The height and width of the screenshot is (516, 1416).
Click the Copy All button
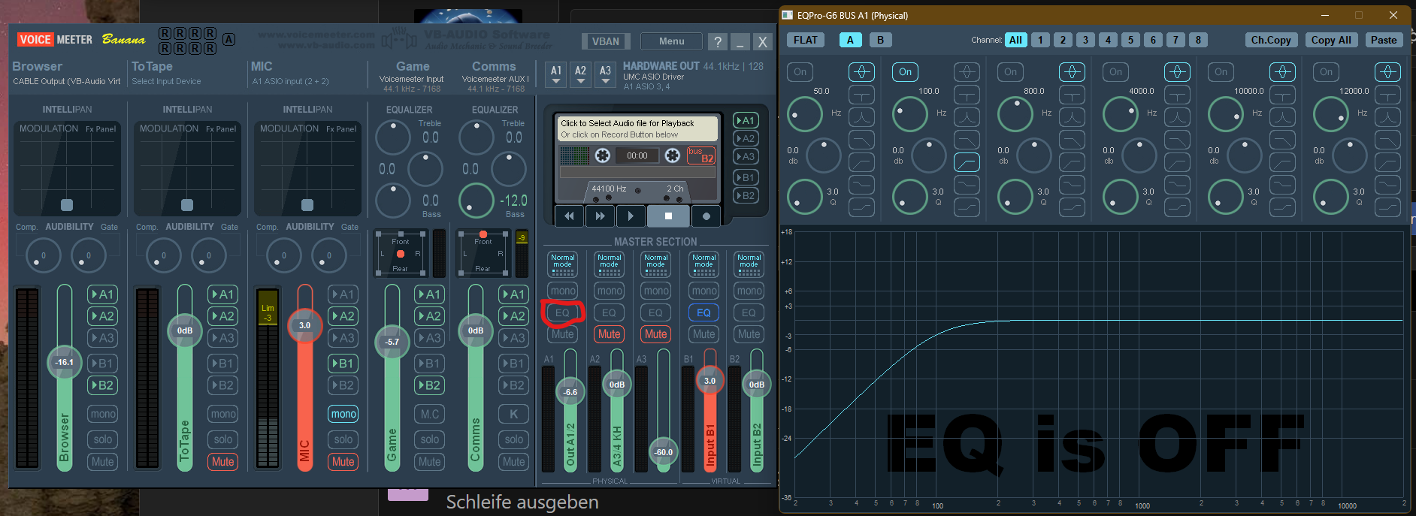coord(1331,40)
